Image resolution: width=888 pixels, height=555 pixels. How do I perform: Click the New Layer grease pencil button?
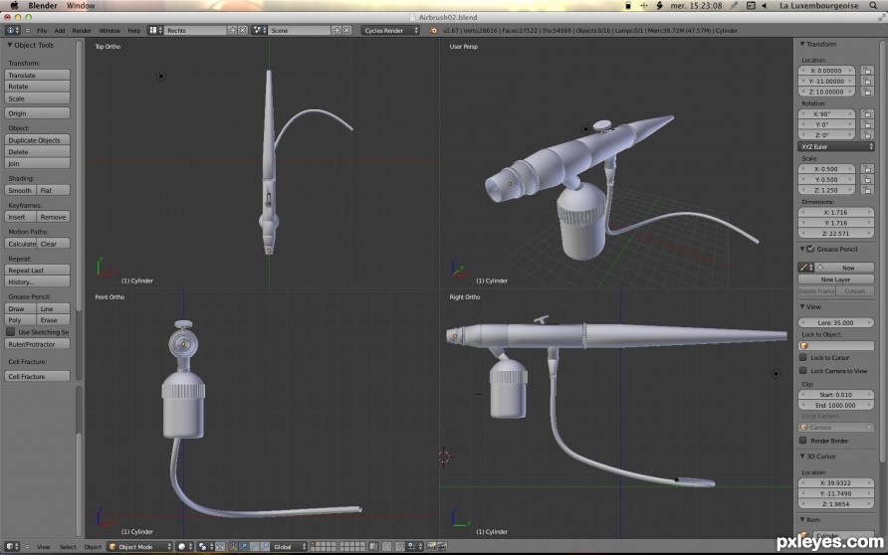click(x=836, y=278)
